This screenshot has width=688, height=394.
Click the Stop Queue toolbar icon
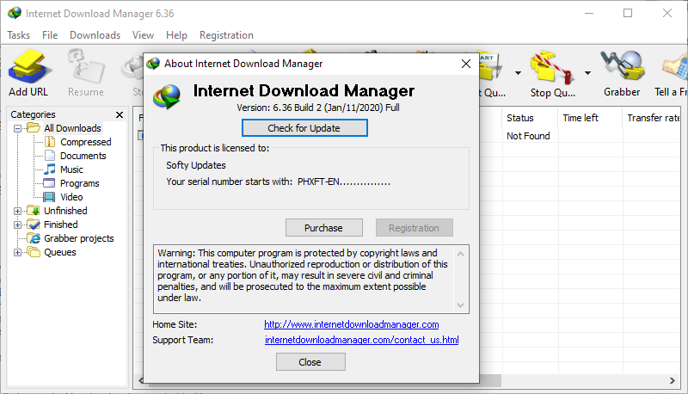[x=552, y=67]
